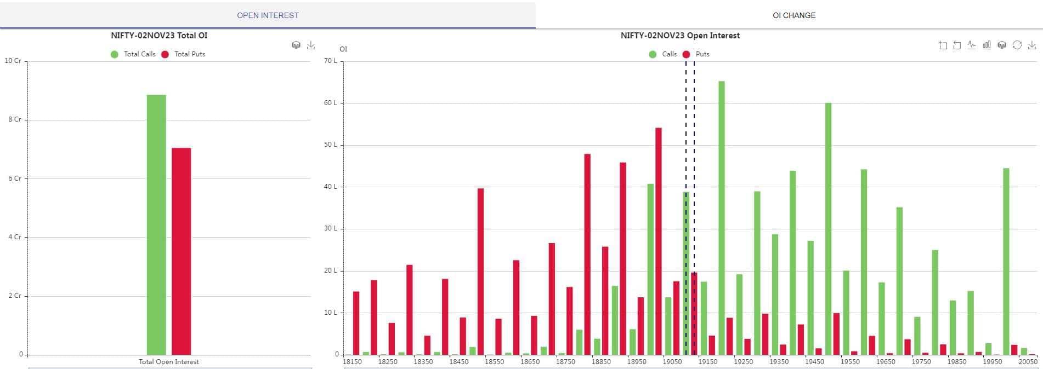This screenshot has width=1043, height=369.
Task: Switch Open Interest chart to line view
Action: pos(972,45)
